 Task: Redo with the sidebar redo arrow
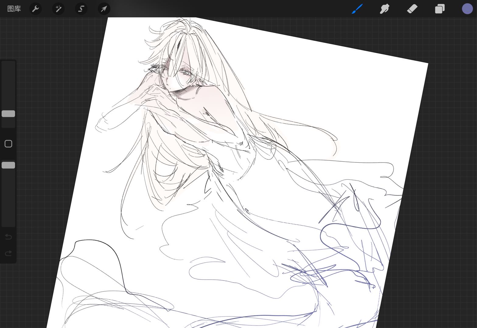(x=8, y=253)
